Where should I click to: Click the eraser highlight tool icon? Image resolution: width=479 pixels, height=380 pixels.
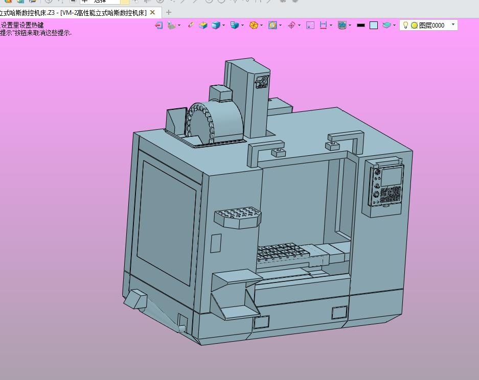191,25
